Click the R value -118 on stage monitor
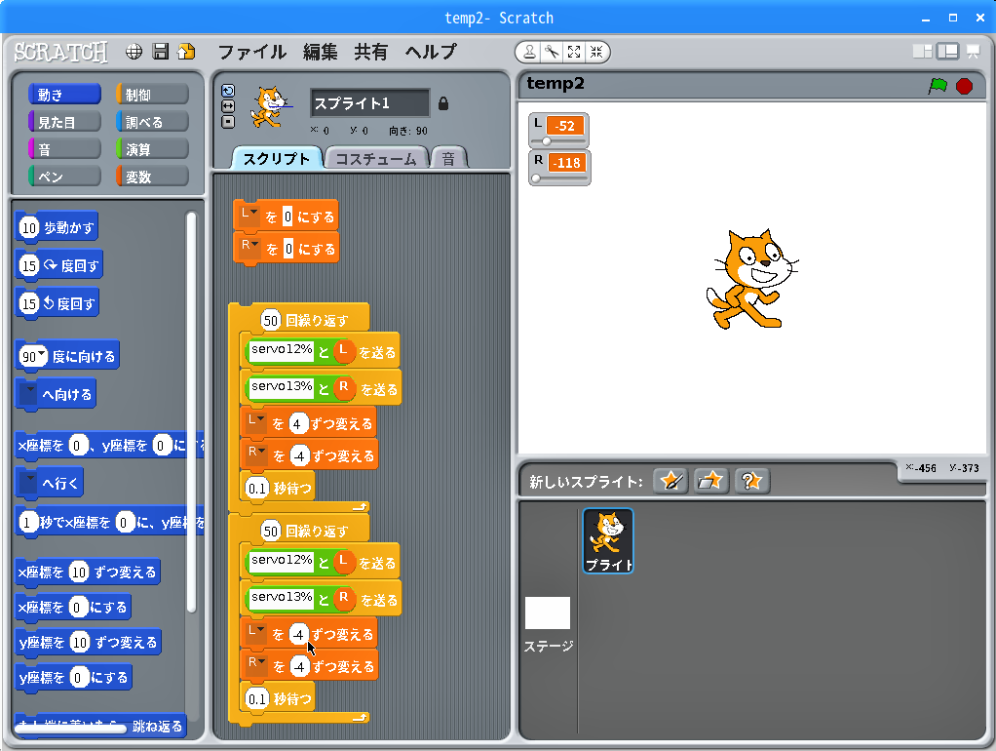996x751 pixels. (x=566, y=162)
